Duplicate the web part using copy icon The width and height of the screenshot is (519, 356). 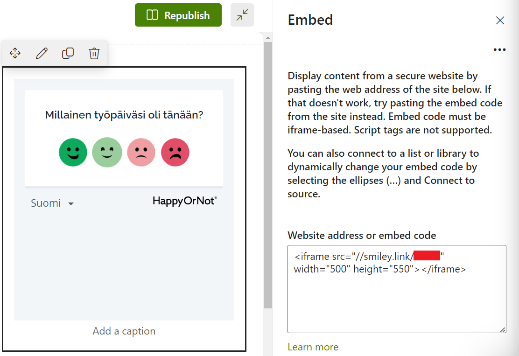pos(68,53)
